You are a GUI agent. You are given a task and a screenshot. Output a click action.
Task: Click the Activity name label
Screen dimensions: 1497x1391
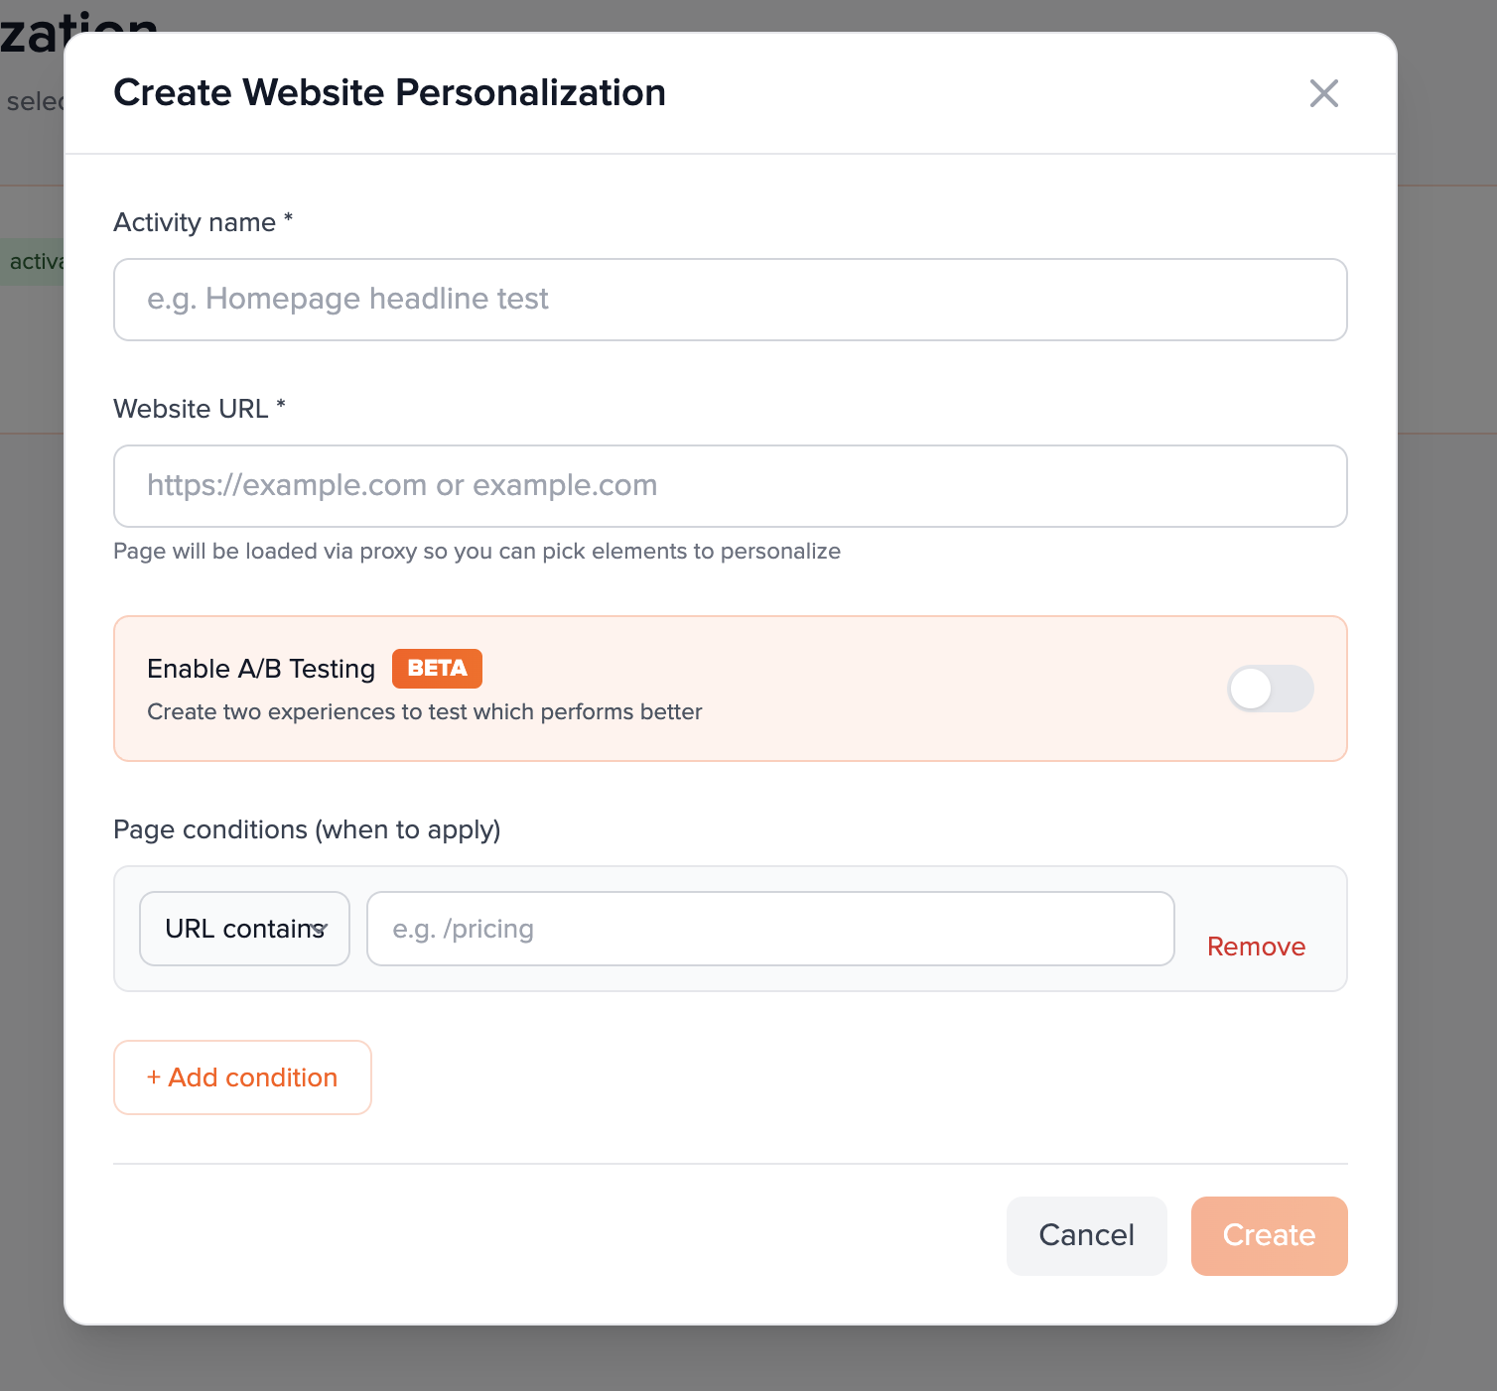[195, 222]
